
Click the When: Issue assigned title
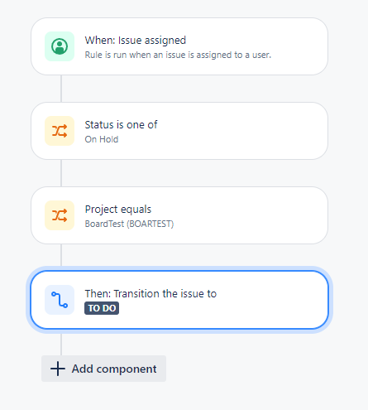pyautogui.click(x=136, y=41)
